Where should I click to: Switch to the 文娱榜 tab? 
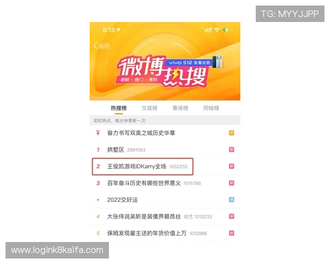pyautogui.click(x=150, y=108)
